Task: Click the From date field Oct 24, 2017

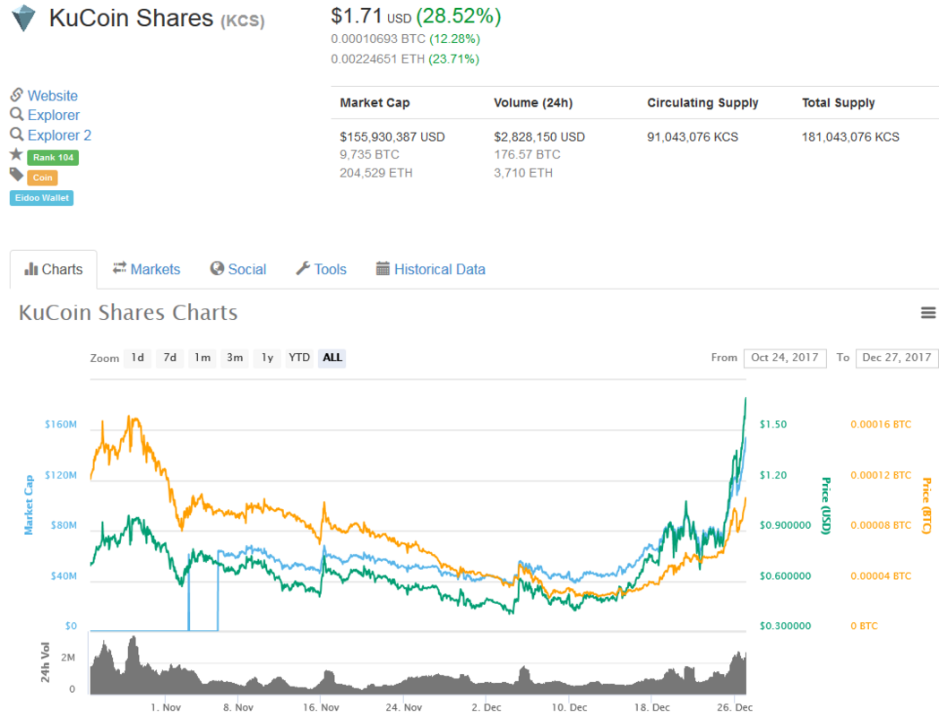Action: click(785, 358)
